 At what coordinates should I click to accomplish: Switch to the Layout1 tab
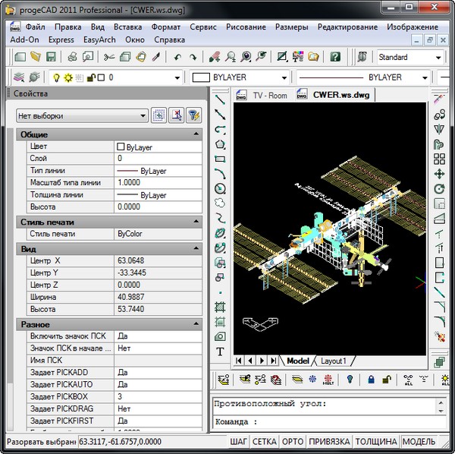coord(334,361)
